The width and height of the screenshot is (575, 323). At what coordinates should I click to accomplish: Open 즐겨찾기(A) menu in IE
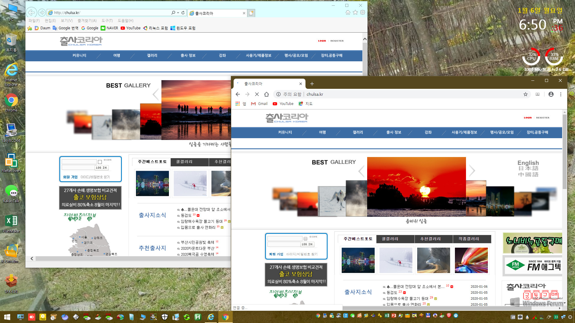click(x=87, y=21)
